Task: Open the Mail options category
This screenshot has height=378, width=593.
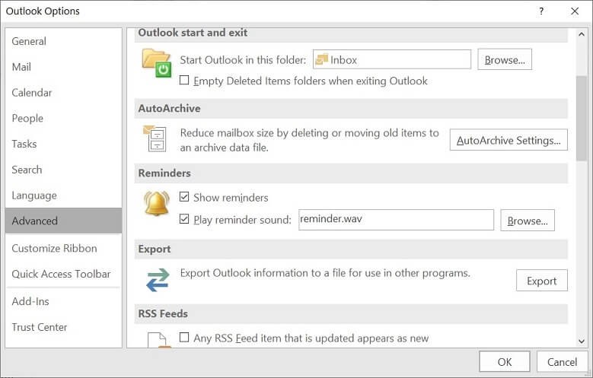Action: 63,67
